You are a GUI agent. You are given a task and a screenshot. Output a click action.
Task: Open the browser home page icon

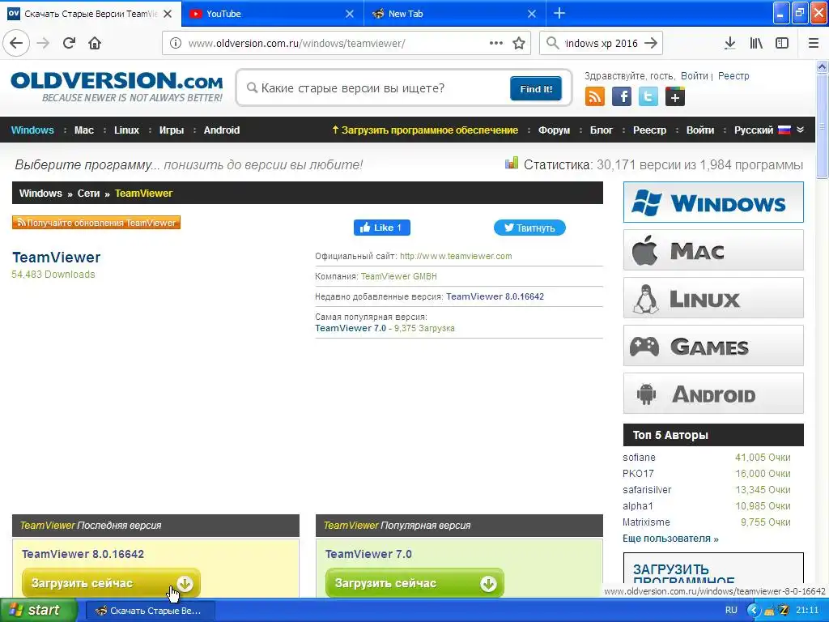point(95,43)
